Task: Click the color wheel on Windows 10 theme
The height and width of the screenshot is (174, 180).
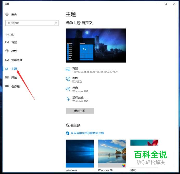Action: point(124,165)
